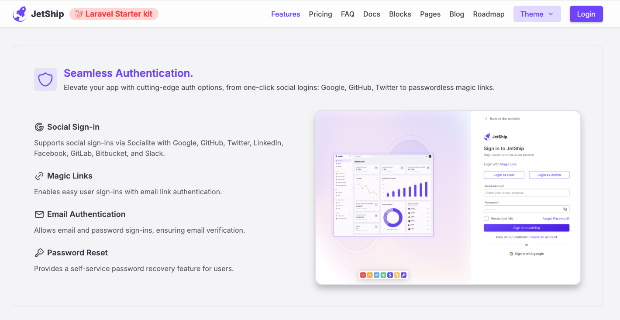Click the Google icon next to Social Sign-in
Image resolution: width=620 pixels, height=320 pixels.
[39, 127]
